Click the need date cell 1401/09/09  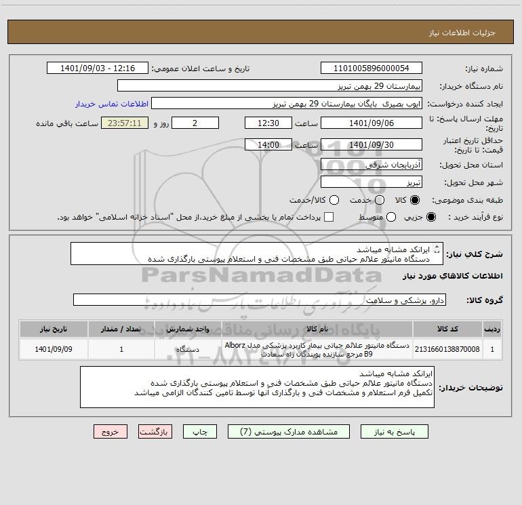coord(54,349)
